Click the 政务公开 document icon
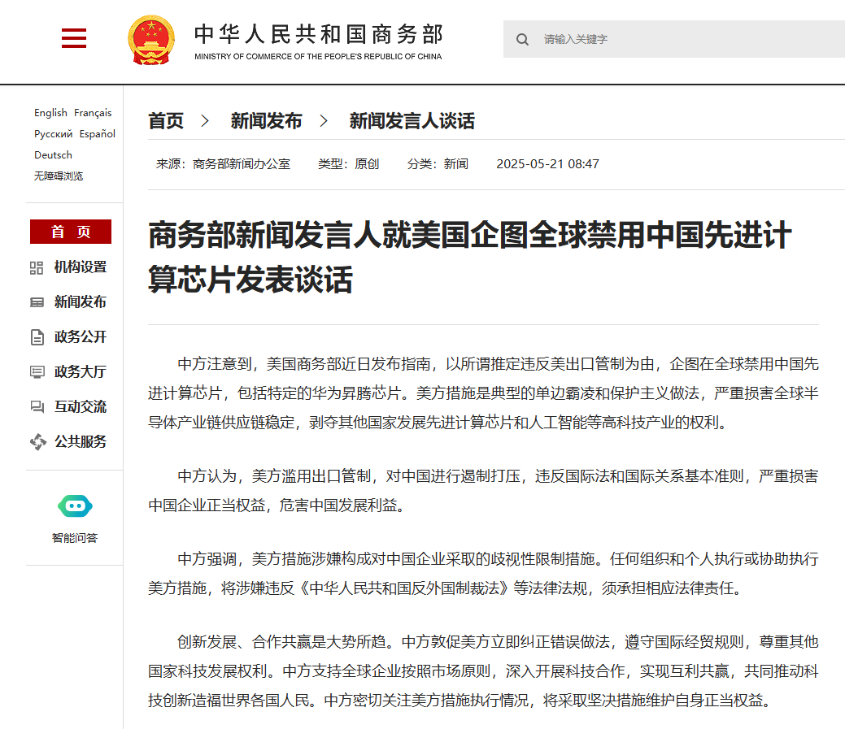The height and width of the screenshot is (729, 845). [37, 337]
